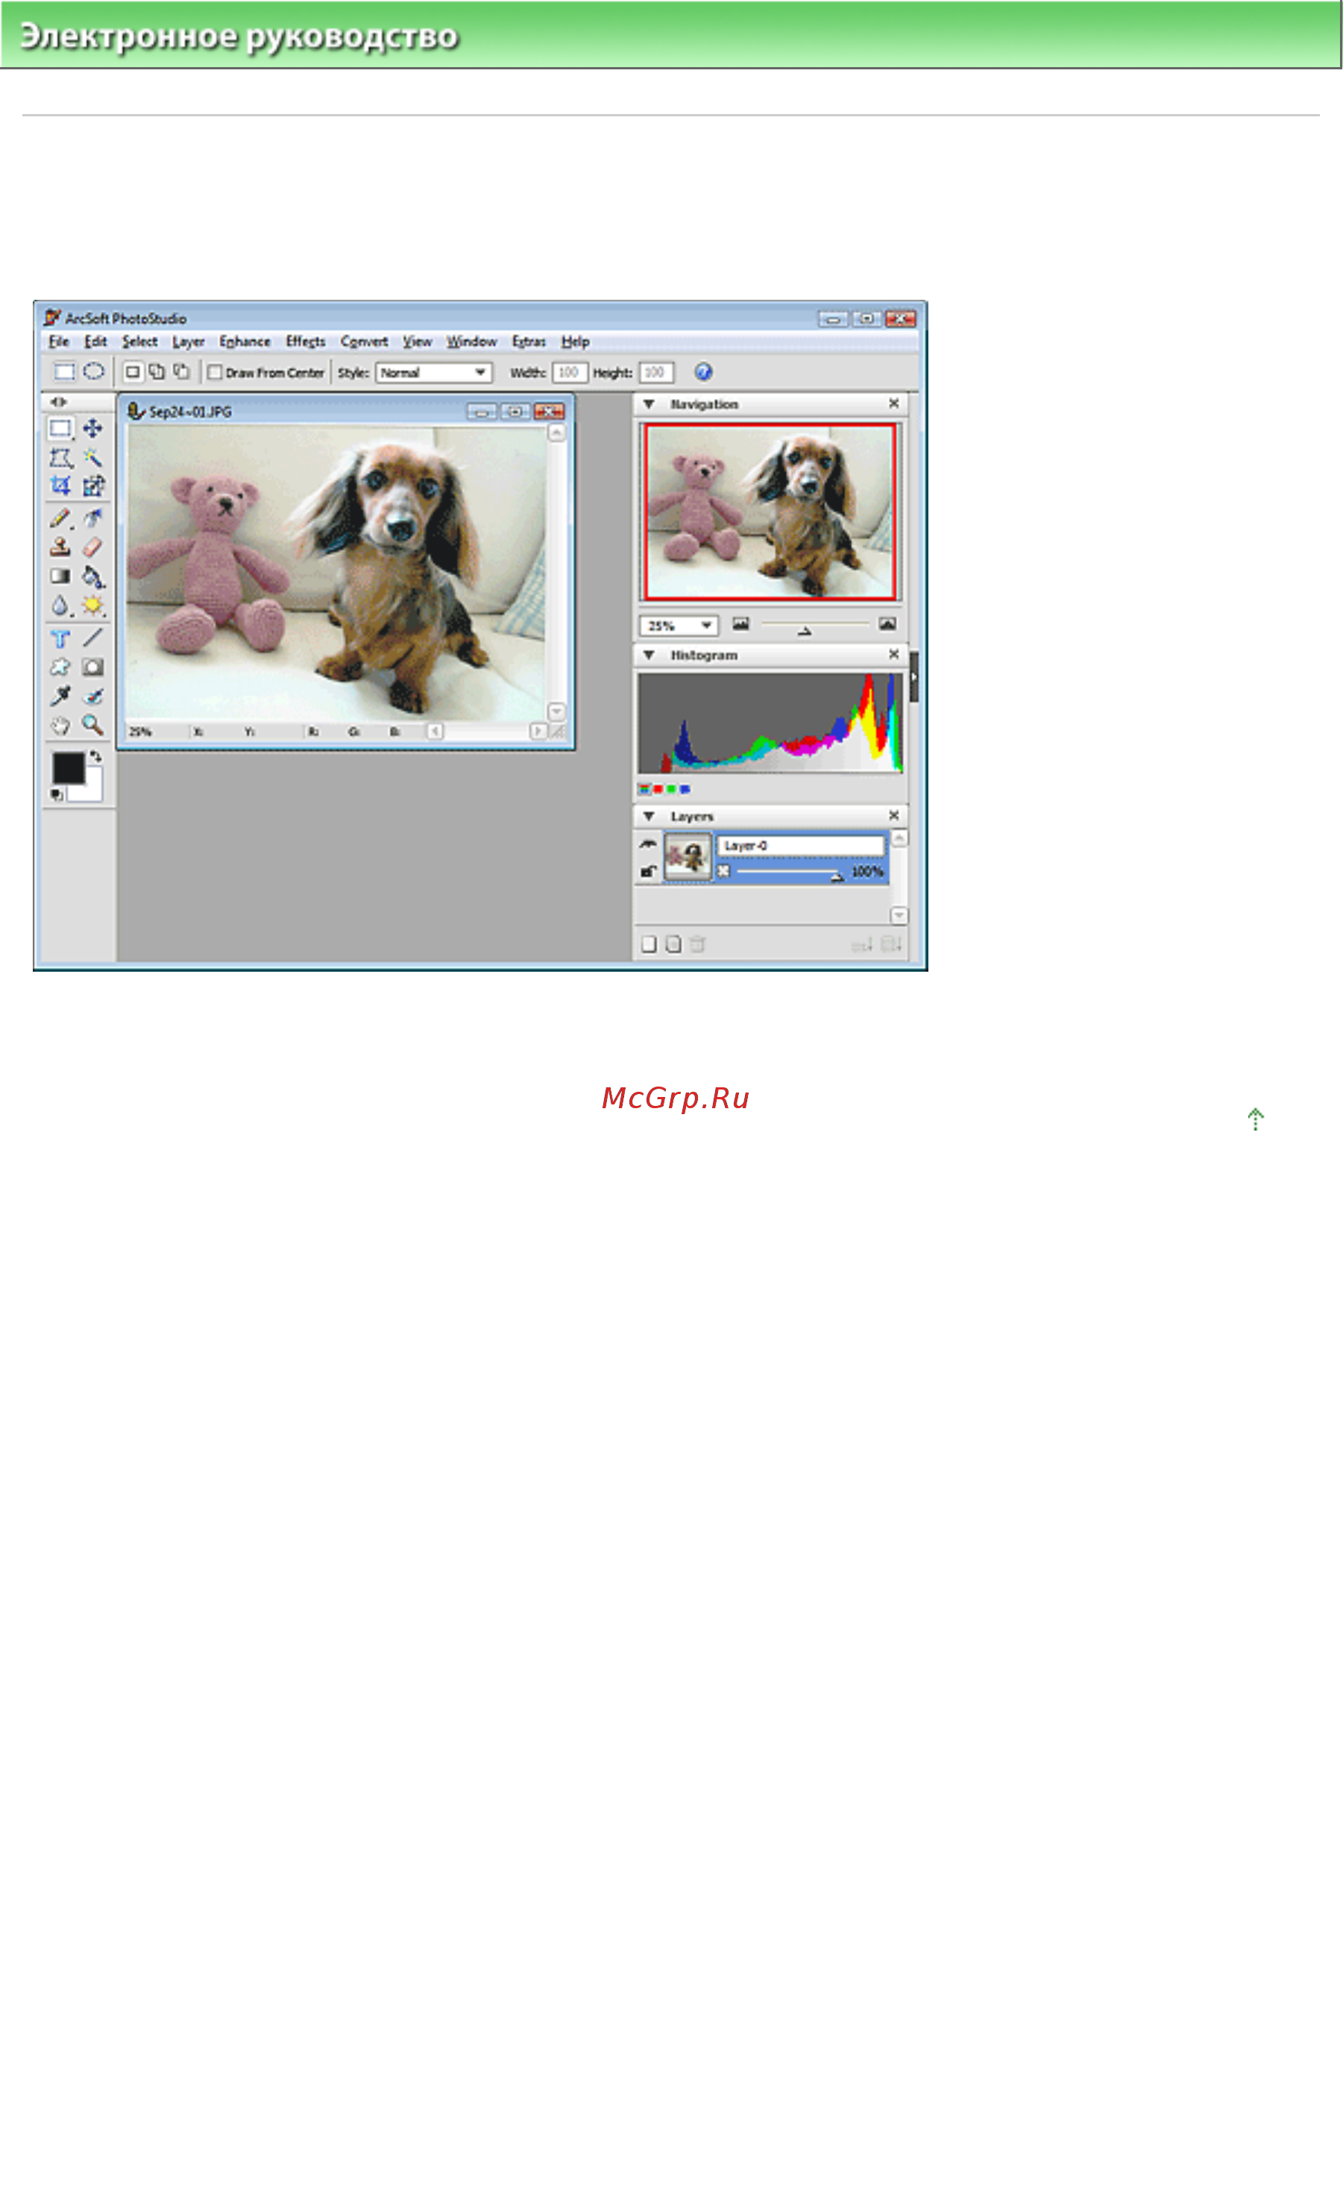This screenshot has width=1343, height=2194.
Task: Open the blue help icon in options bar
Action: [703, 372]
